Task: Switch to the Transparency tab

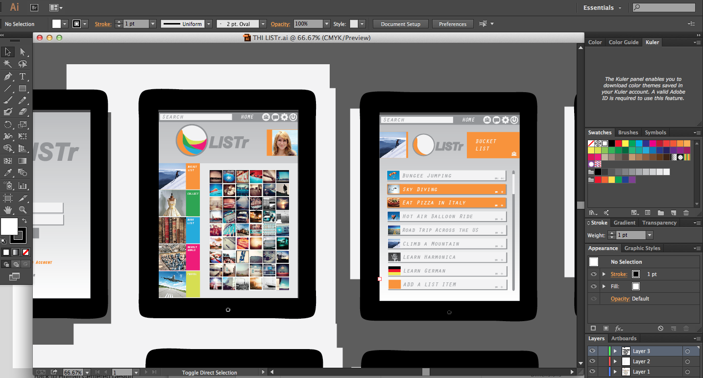Action: pos(659,223)
